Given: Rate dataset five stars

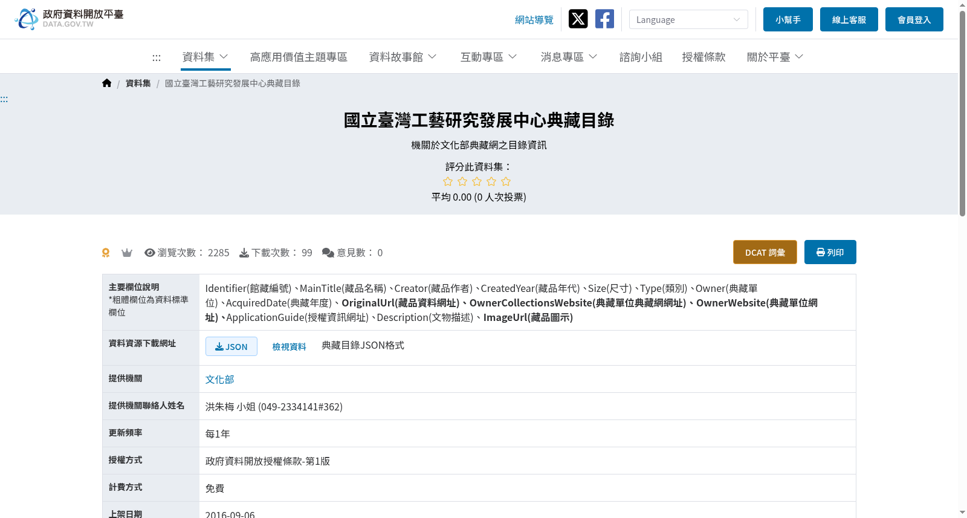Looking at the screenshot, I should point(506,181).
